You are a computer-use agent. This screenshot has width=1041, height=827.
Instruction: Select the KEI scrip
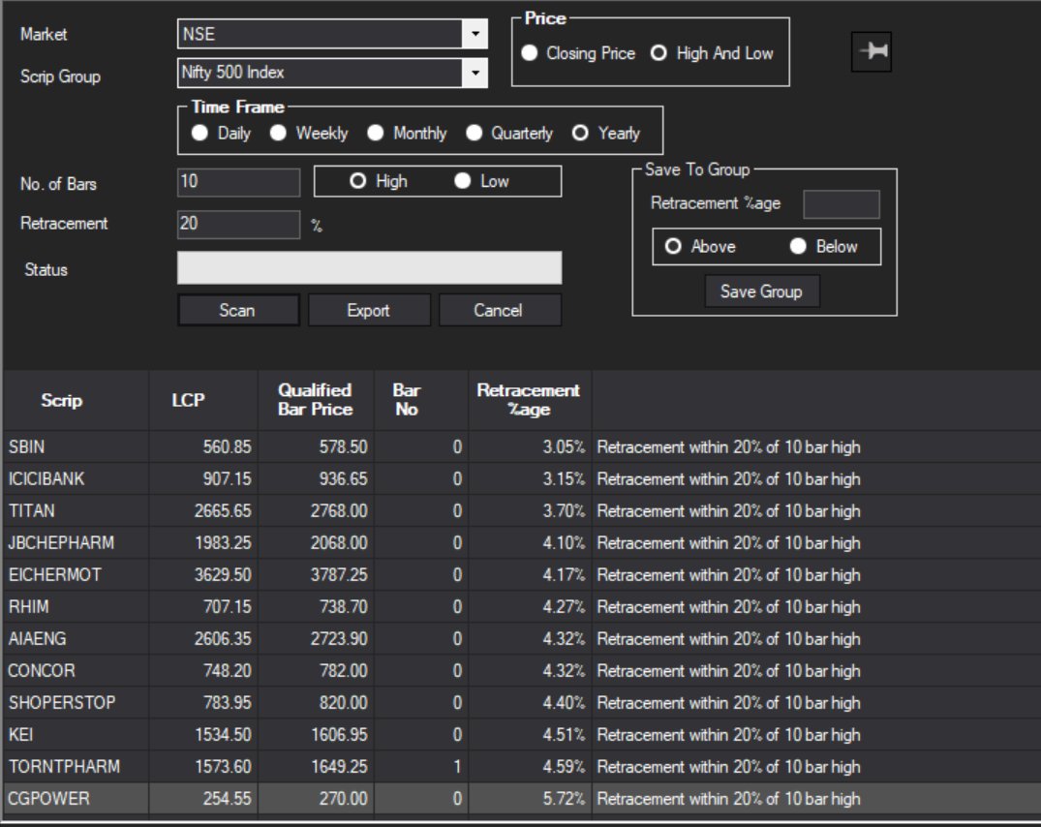(20, 735)
